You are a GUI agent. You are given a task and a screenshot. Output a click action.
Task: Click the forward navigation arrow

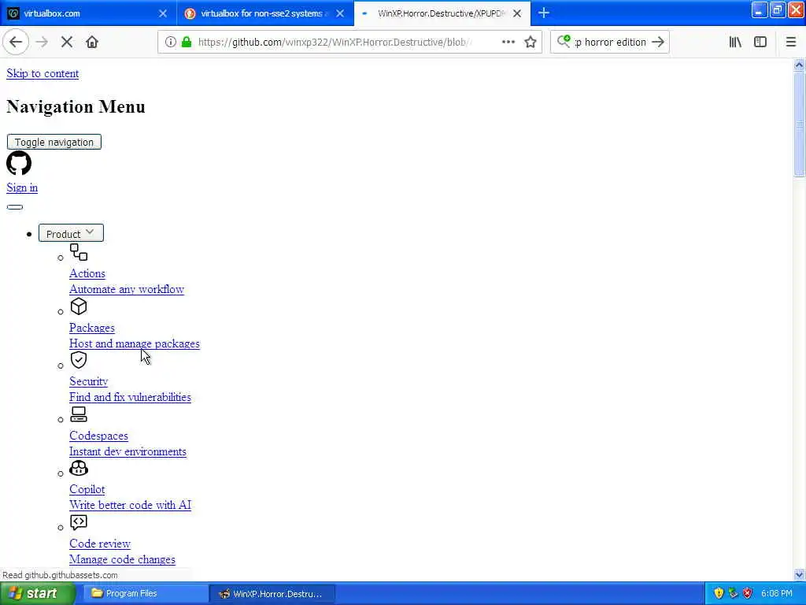(42, 43)
